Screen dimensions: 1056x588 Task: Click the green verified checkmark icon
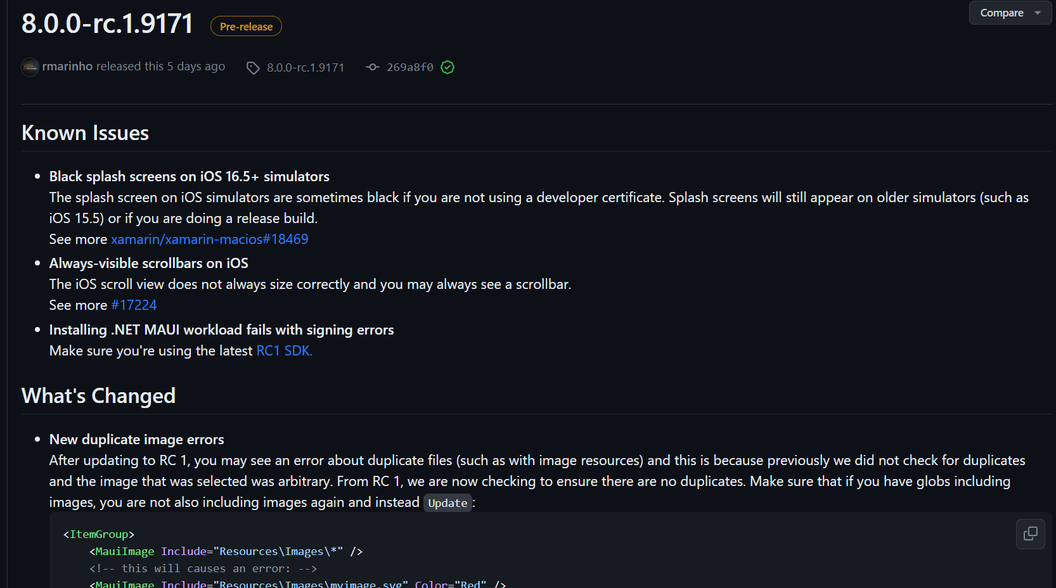click(448, 67)
